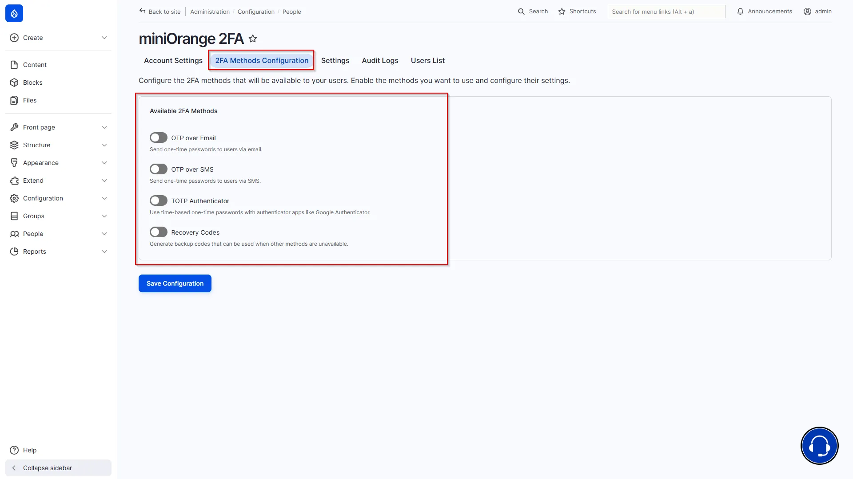Expand the Appearance chevron

click(x=104, y=163)
